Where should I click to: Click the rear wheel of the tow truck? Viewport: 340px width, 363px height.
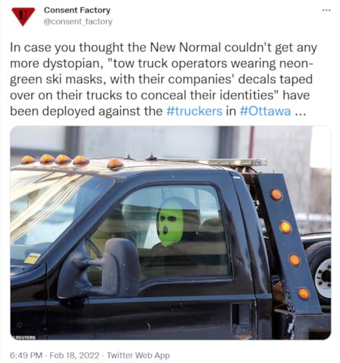[319, 272]
